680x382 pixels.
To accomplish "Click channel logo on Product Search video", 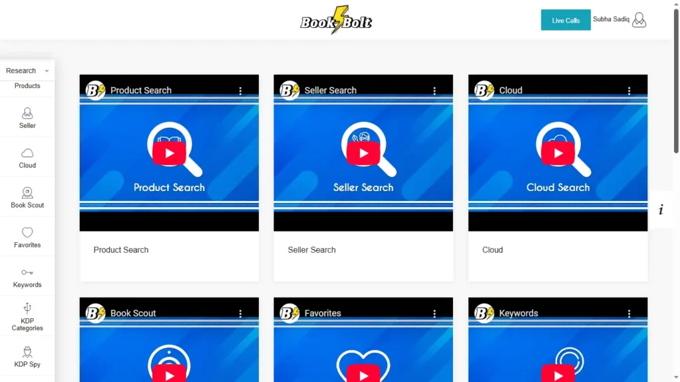I will pos(96,90).
